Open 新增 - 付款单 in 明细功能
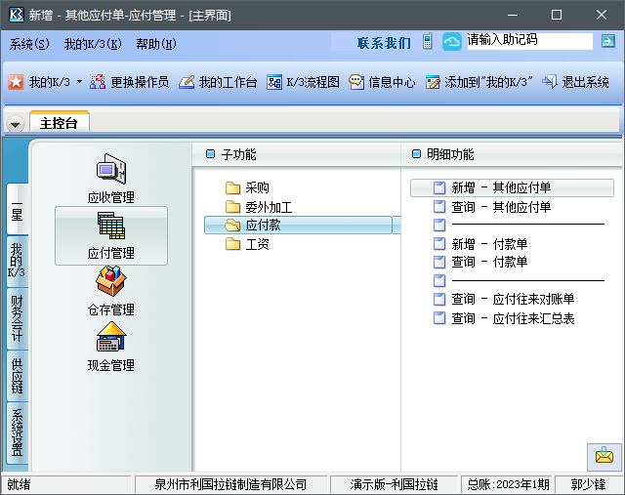Viewport: 625px width, 495px height. tap(488, 244)
